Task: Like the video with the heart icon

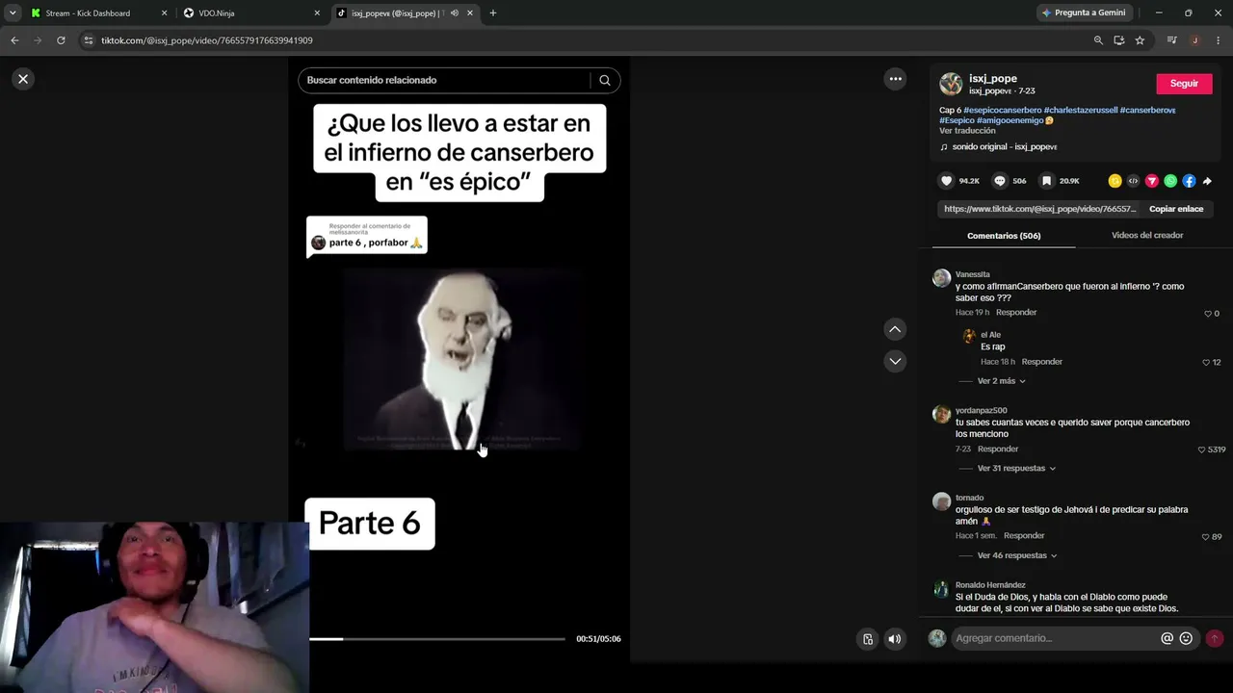Action: click(947, 181)
